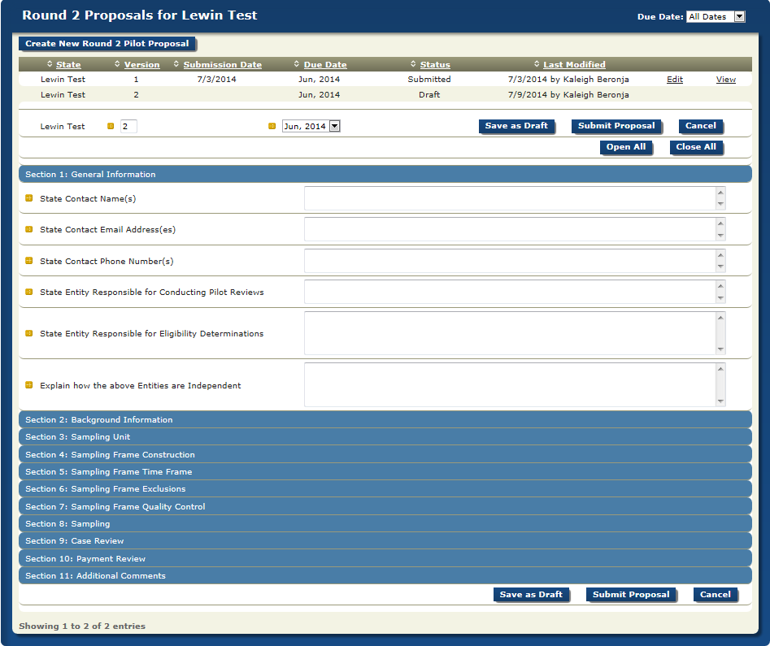Click the info icon beside State Contact Email Address(es)
770x646 pixels.
click(x=29, y=229)
